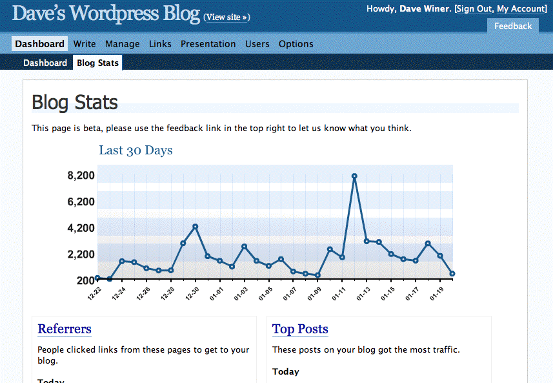
Task: Click the main Dashboard menu item
Action: click(x=40, y=44)
